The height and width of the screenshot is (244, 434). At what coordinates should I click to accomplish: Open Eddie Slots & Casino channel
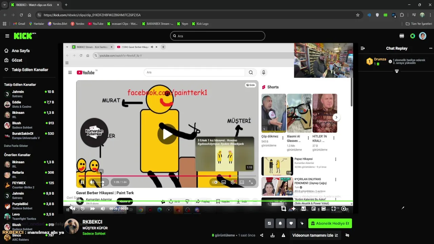(30, 104)
